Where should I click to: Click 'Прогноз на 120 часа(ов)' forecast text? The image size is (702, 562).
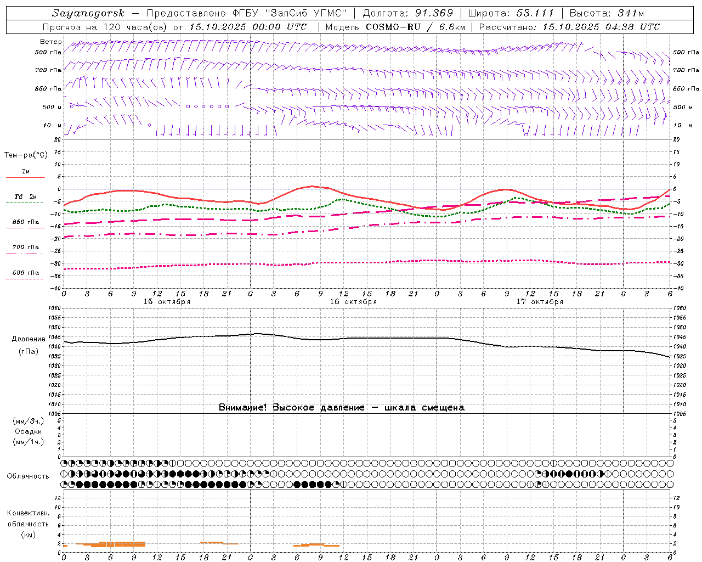point(106,27)
